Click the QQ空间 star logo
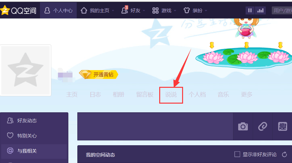292x163 pixels. point(5,10)
